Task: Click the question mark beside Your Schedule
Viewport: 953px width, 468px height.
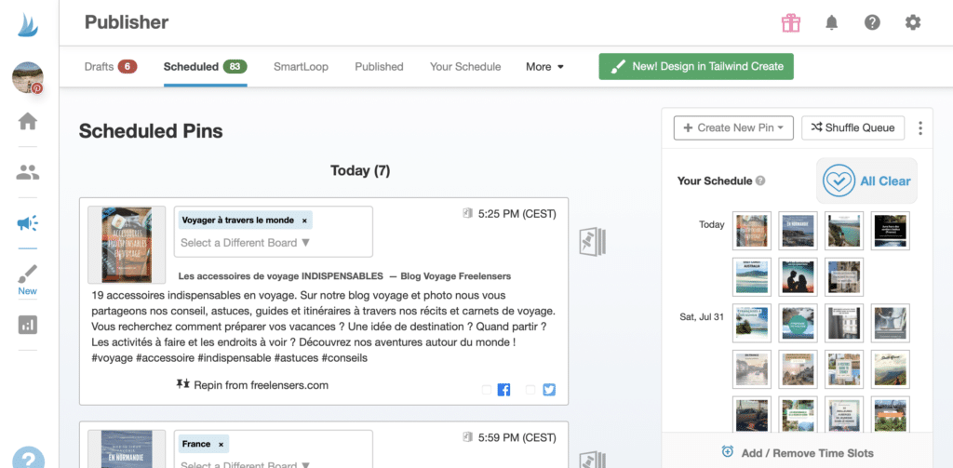Action: (760, 181)
